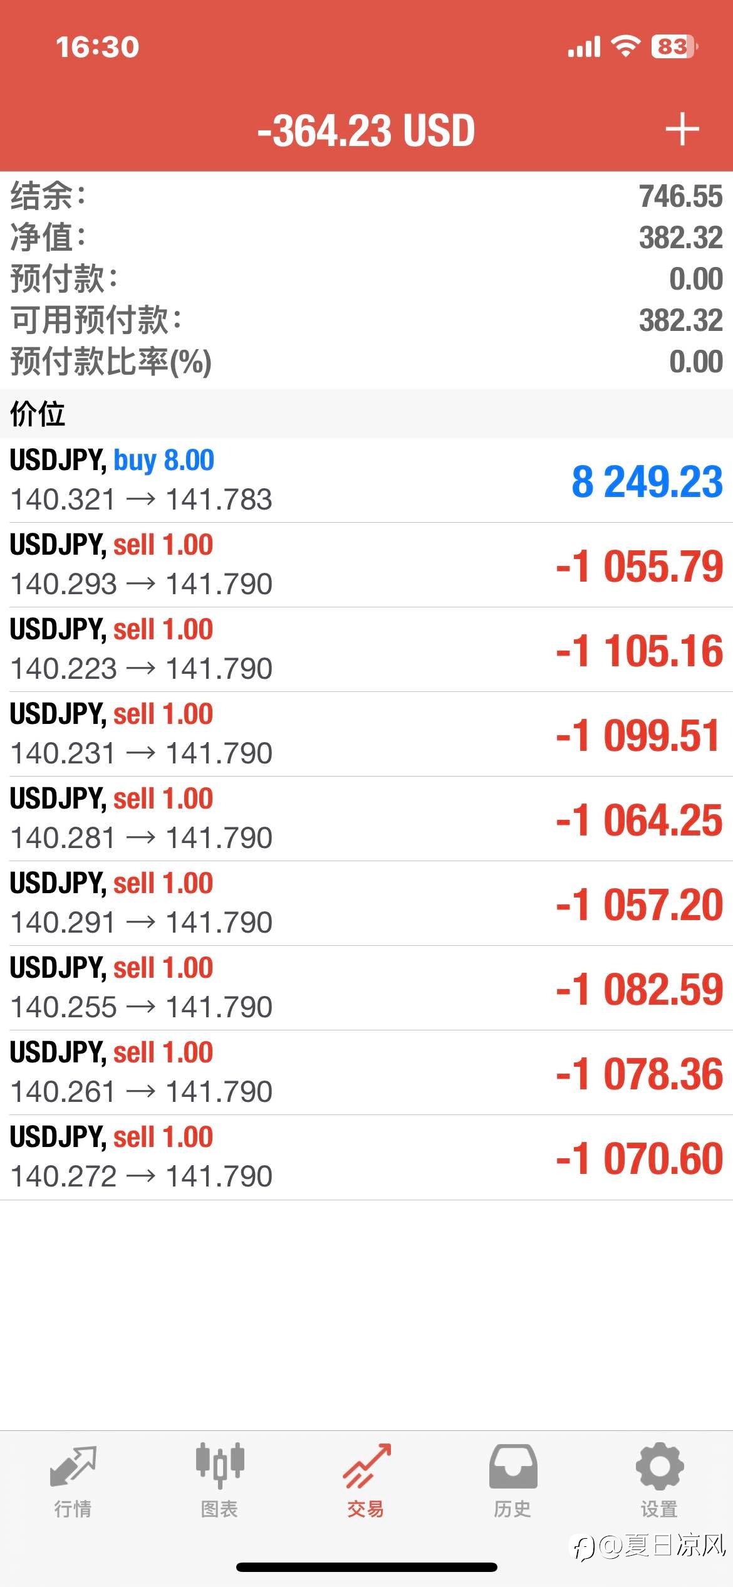
Task: Open the 设置 settings gear icon
Action: 659,1466
